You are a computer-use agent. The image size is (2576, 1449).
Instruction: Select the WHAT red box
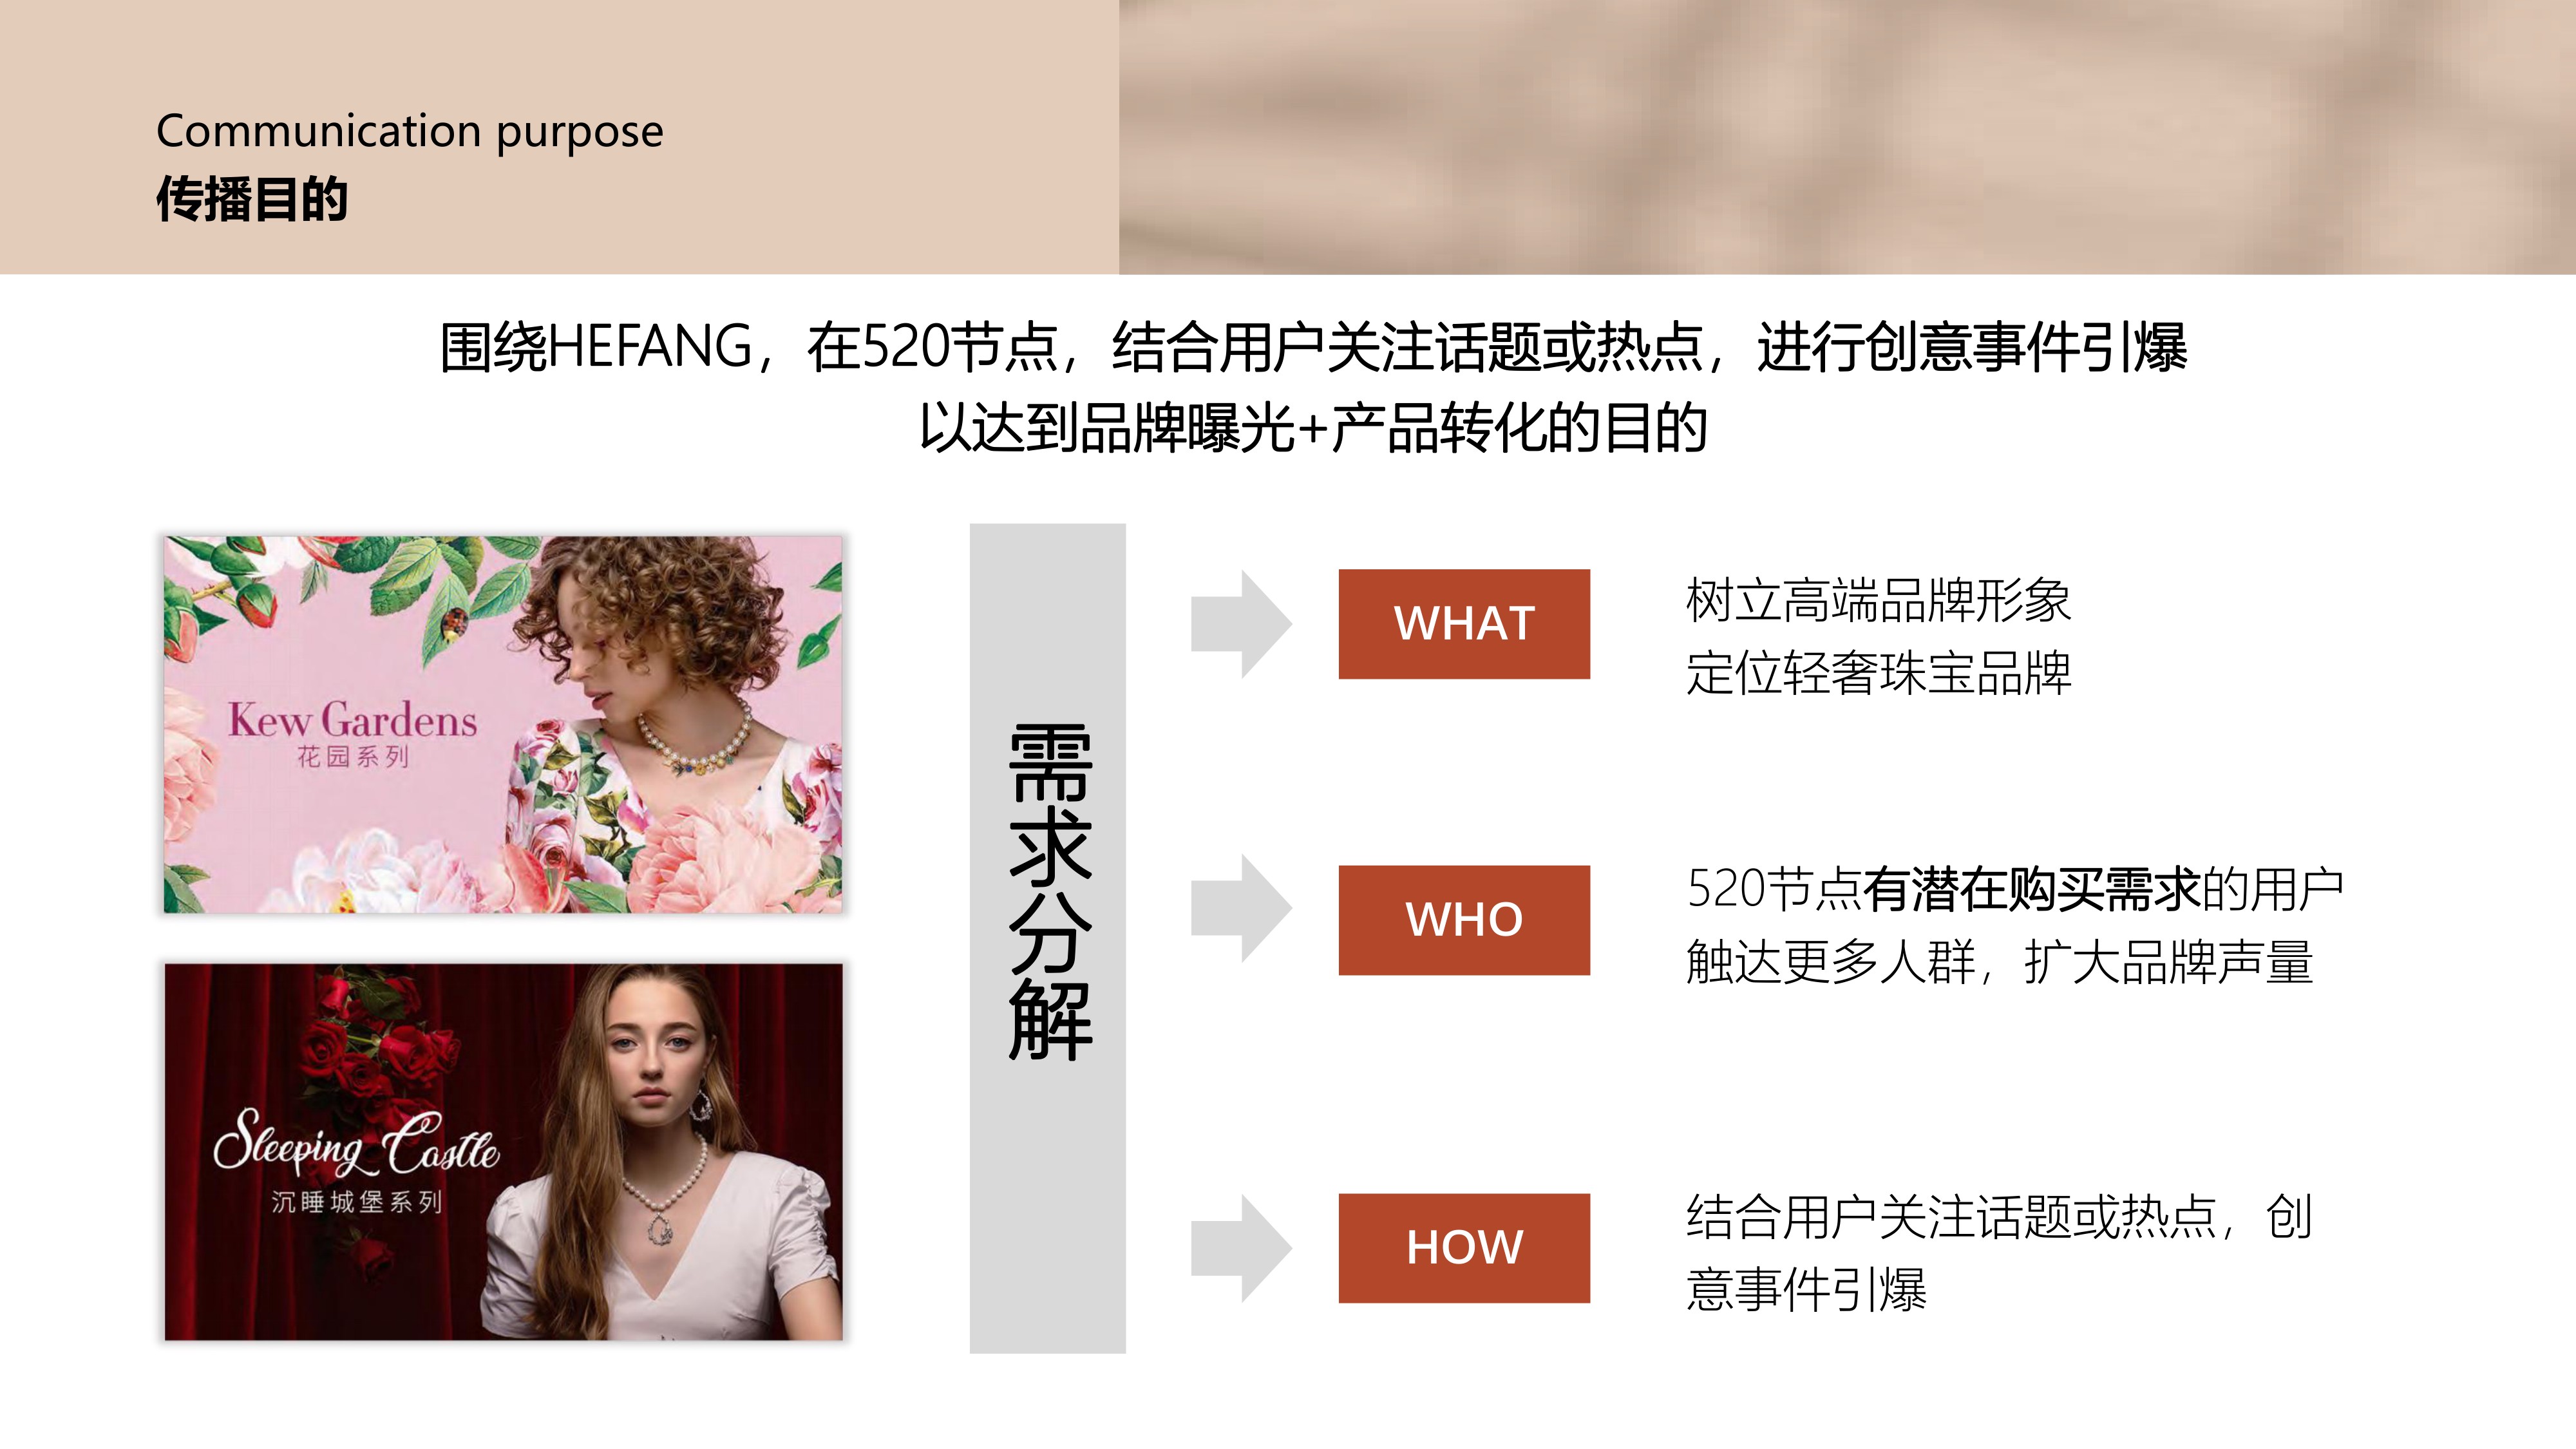[x=1464, y=624]
